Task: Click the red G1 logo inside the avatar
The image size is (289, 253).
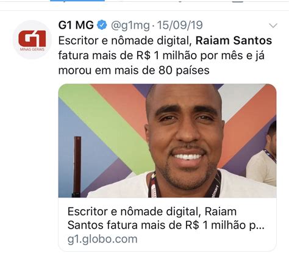Action: tap(32, 38)
